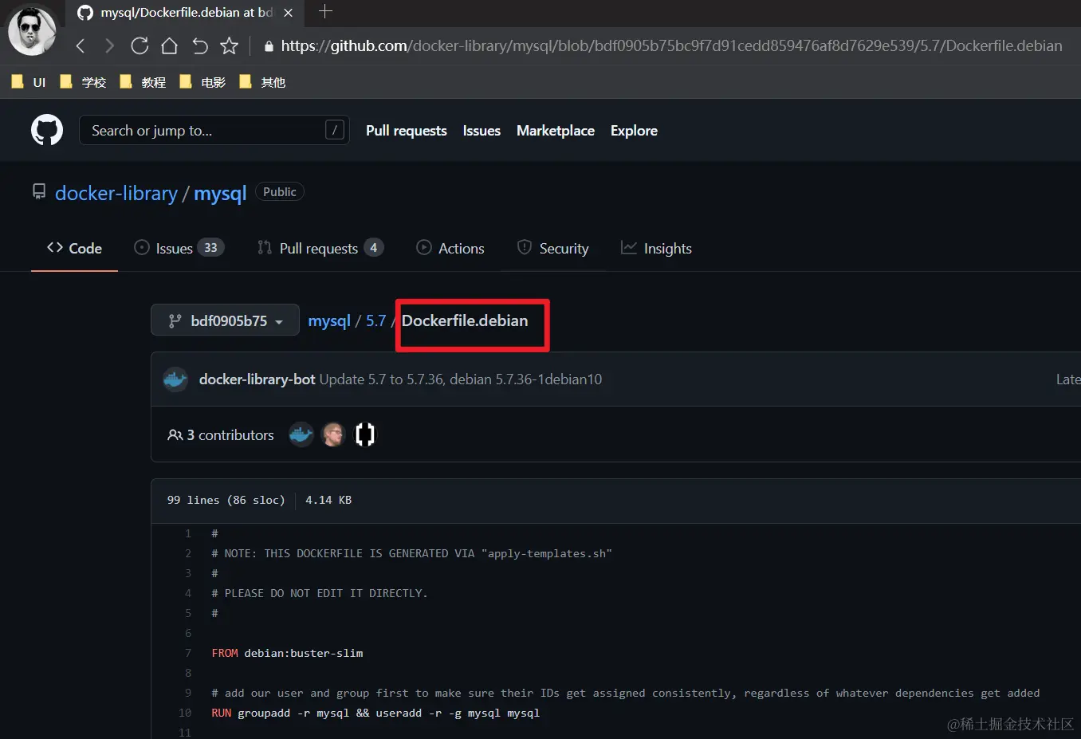Screen dimensions: 1081x739
Task: Open Marketplace in the GitHub header
Action: coord(556,131)
